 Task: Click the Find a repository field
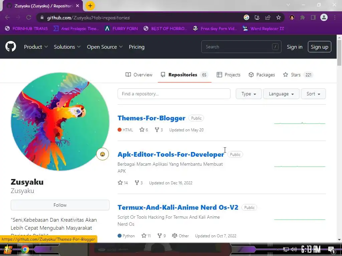[x=174, y=94]
